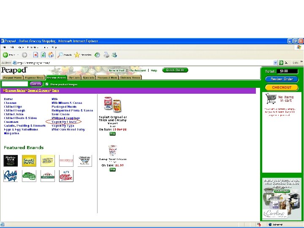Open the History clock icon

(97, 55)
